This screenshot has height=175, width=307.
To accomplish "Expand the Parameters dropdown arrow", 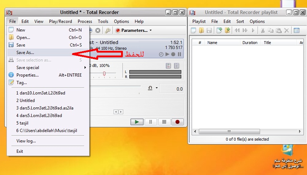I will click(150, 31).
